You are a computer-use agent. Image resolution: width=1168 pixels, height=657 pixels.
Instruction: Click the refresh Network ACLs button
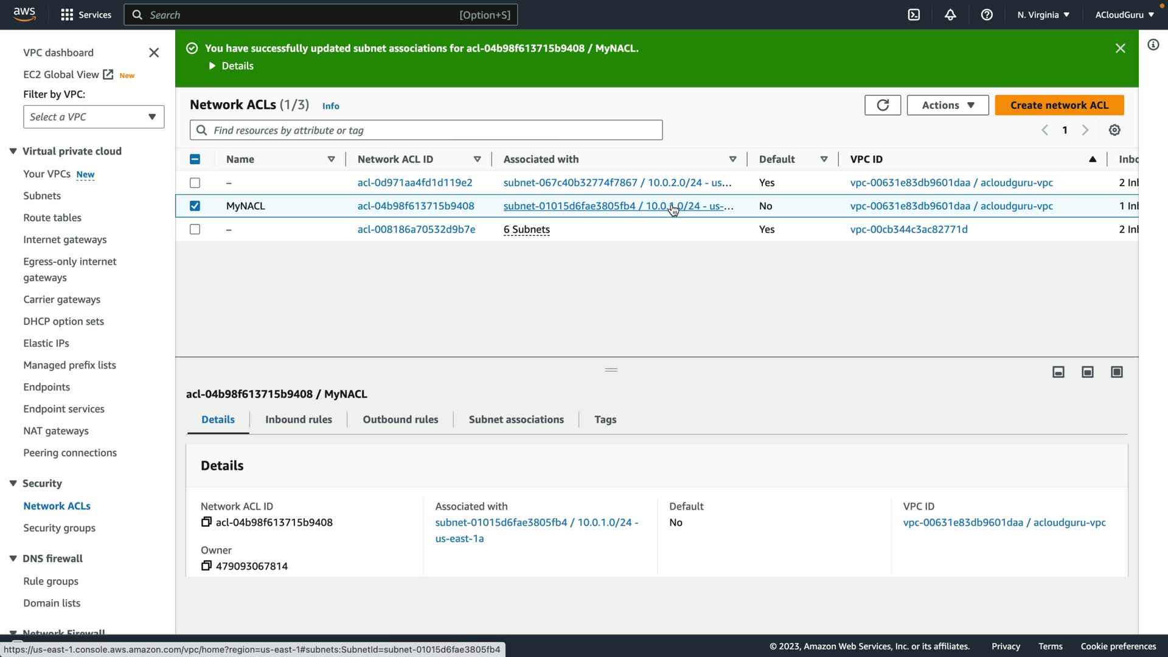(x=882, y=105)
